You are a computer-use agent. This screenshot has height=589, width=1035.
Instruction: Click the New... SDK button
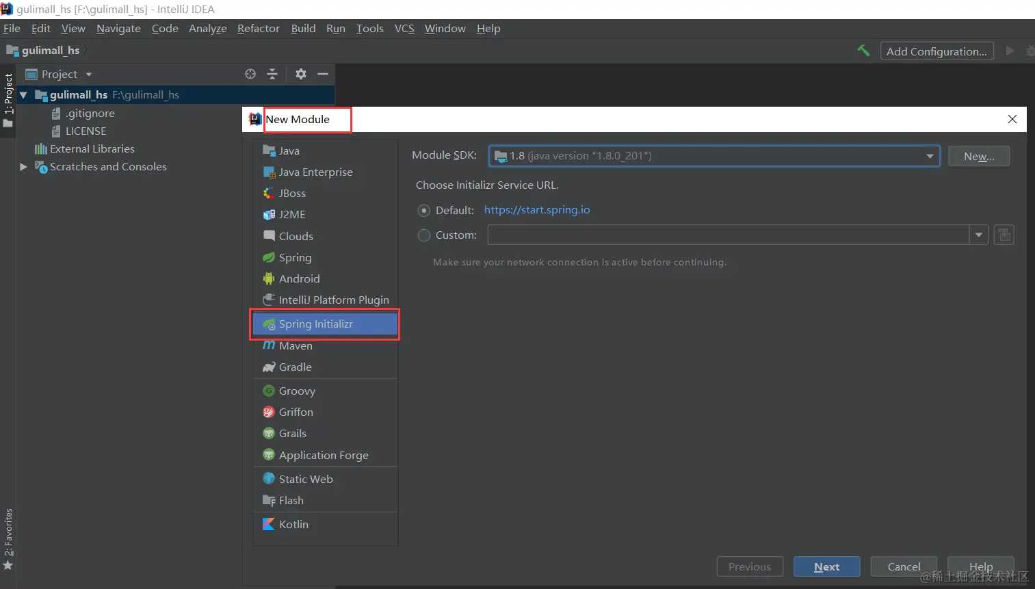point(979,156)
